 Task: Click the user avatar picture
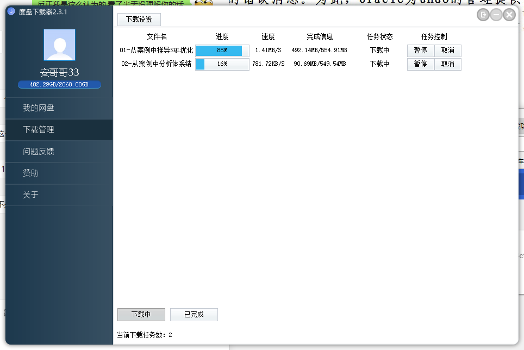point(59,45)
